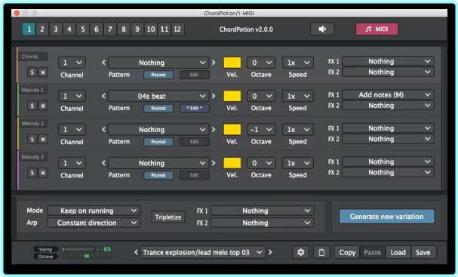Toggle Repeat on the Melody 2 pattern
458x277 pixels.
158,142
